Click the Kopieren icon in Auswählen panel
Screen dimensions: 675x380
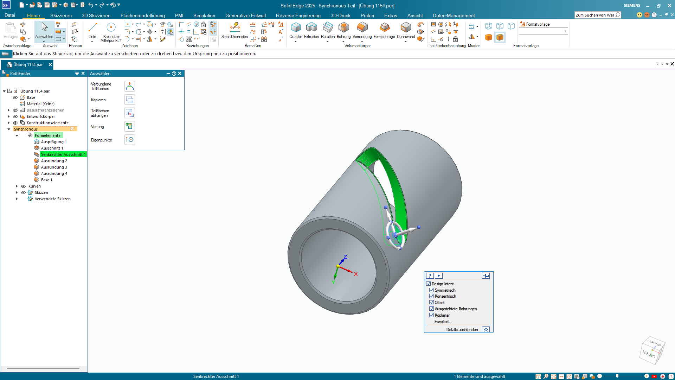[130, 100]
